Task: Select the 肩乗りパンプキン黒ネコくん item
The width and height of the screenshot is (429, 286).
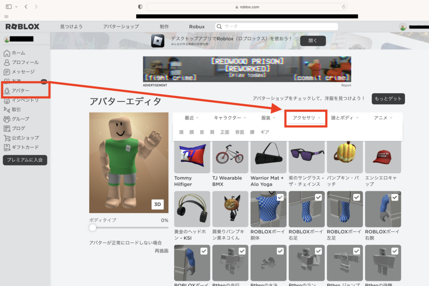Action: (230, 209)
